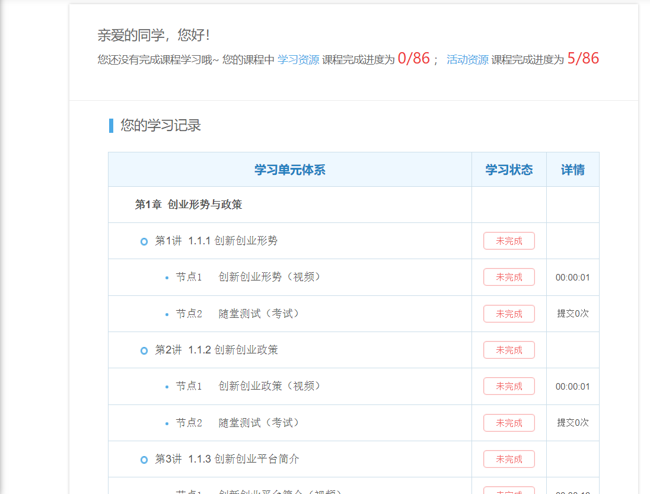Viewport: 650px width, 494px height.
Task: Click the blue circle icon beside 第2讲
Action: [144, 350]
